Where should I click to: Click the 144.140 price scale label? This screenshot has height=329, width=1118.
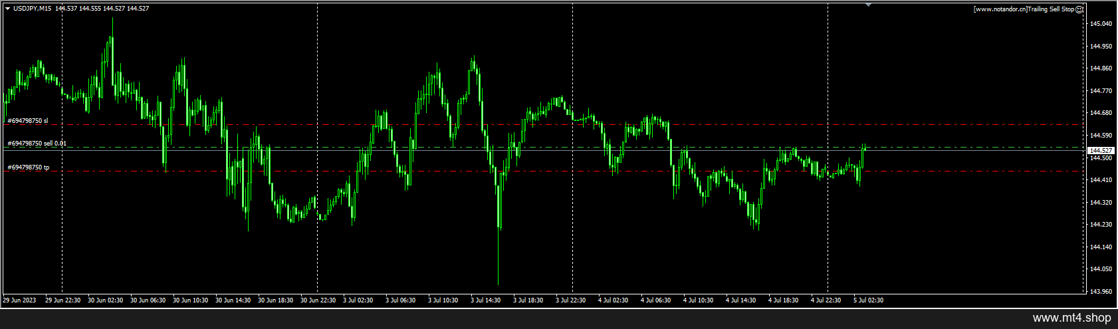click(x=1101, y=247)
